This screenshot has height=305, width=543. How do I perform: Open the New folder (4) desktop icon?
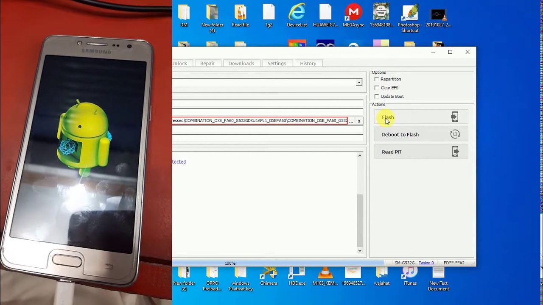[x=212, y=18]
